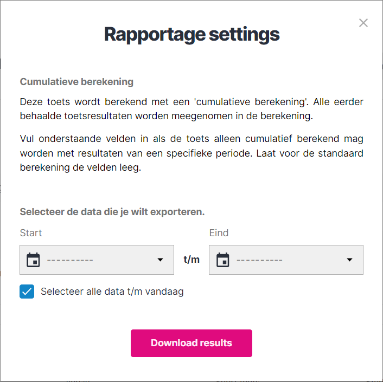The width and height of the screenshot is (383, 382).
Task: Click the Eind date calendar icon
Action: coord(222,260)
